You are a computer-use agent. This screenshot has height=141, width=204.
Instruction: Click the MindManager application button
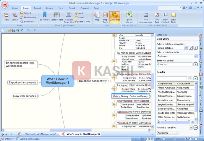(5, 5)
